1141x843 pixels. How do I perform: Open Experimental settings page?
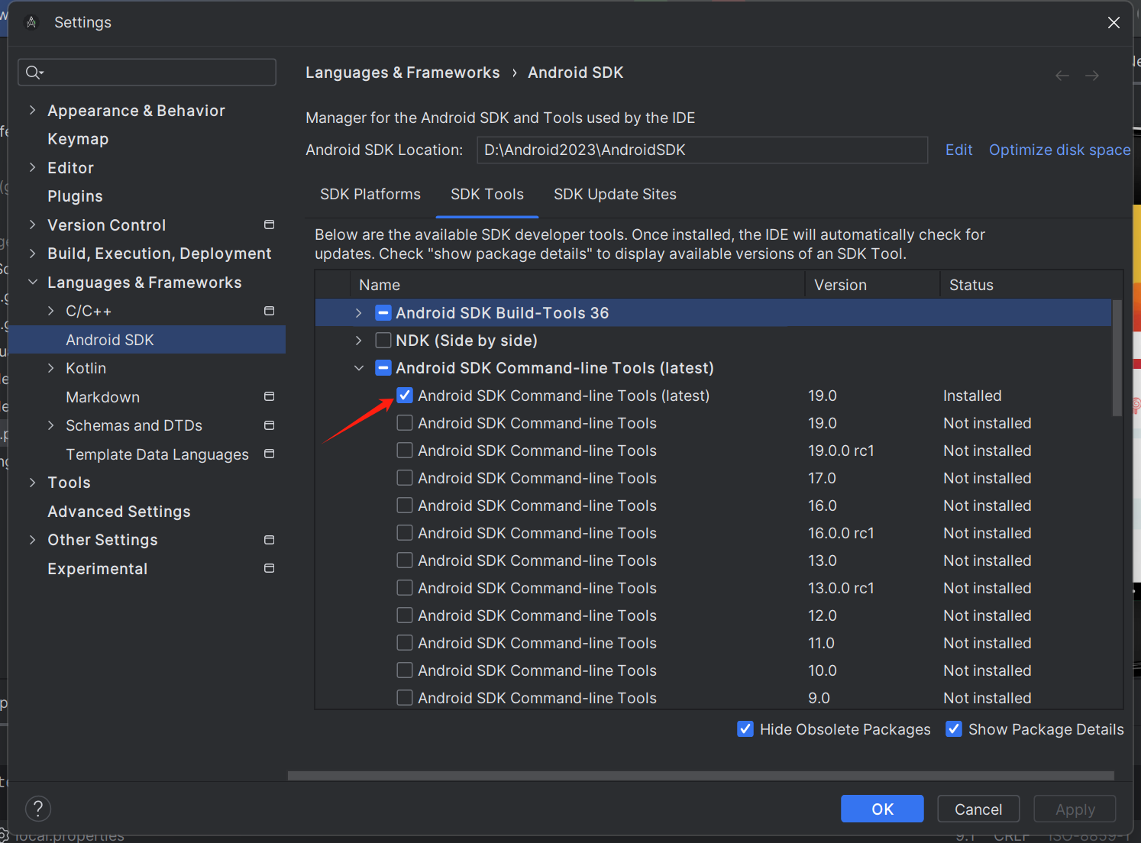coord(97,569)
